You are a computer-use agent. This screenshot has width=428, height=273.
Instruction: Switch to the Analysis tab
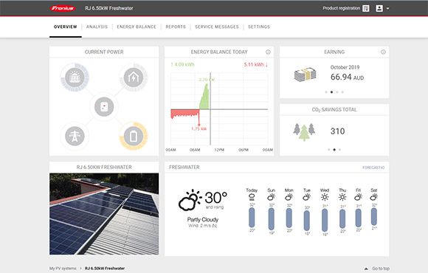97,27
